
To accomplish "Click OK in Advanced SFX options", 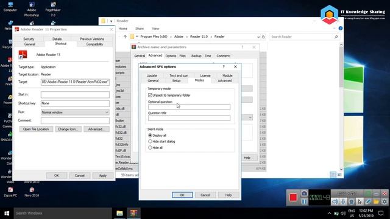I will pos(182,195).
